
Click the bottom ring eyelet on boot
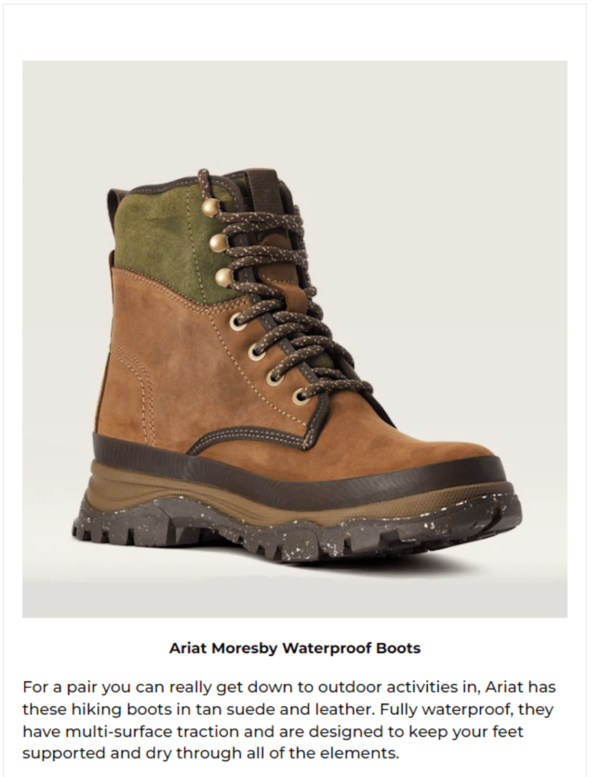(299, 396)
